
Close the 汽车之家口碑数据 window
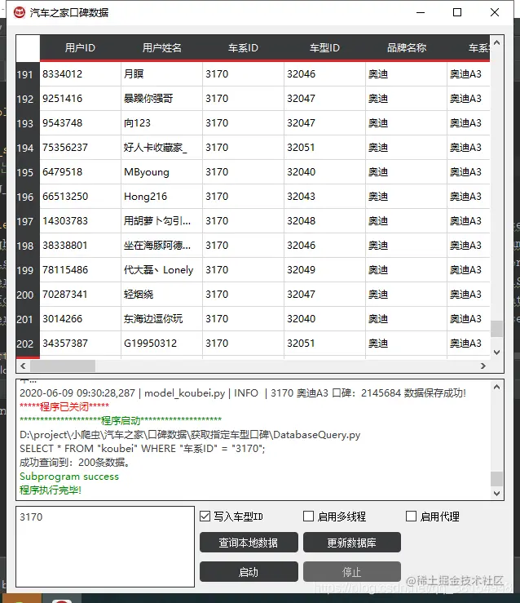click(495, 13)
